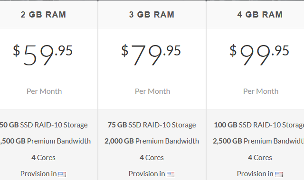Image resolution: width=304 pixels, height=180 pixels.
Task: Click 2,500 GB Premium Bandwidth text
Action: (x=258, y=141)
